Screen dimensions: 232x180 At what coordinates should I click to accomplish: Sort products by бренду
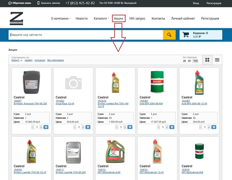tap(16, 60)
